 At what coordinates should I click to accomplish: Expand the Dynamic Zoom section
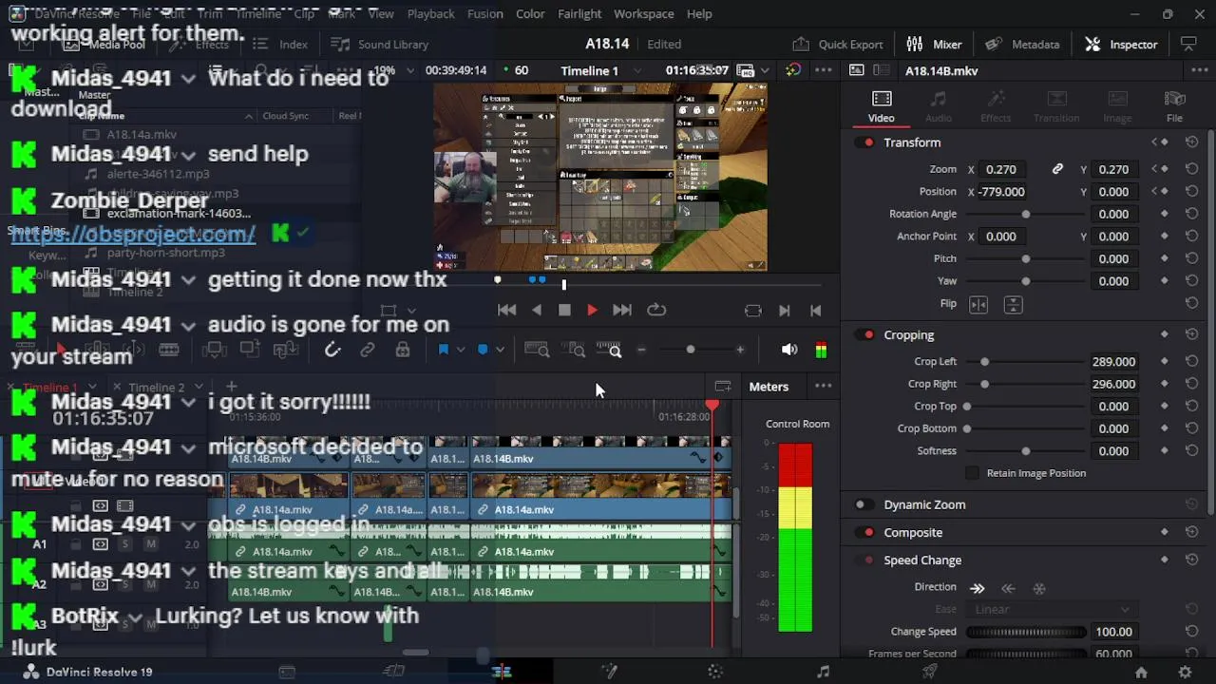[x=924, y=505]
